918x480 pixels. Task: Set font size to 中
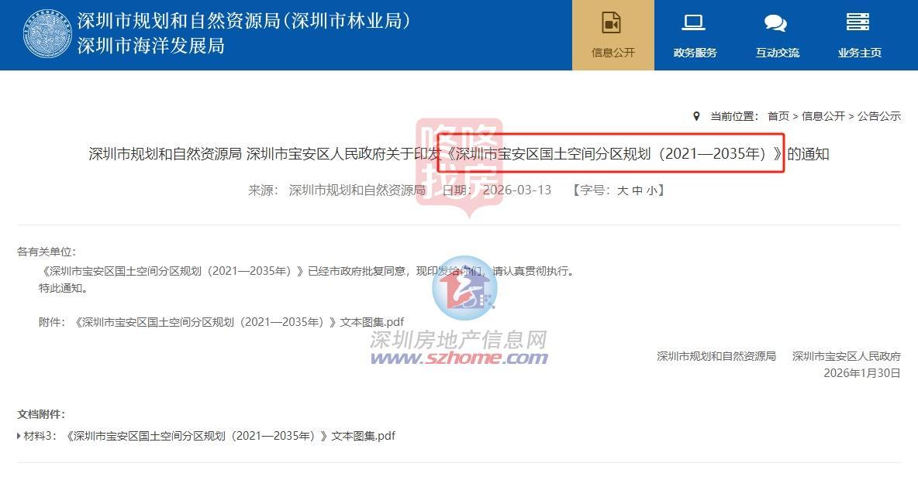tap(637, 190)
